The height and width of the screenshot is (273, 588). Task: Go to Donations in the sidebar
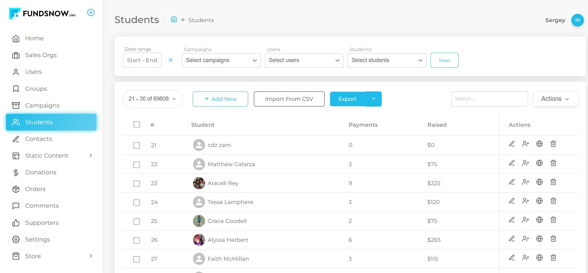41,172
